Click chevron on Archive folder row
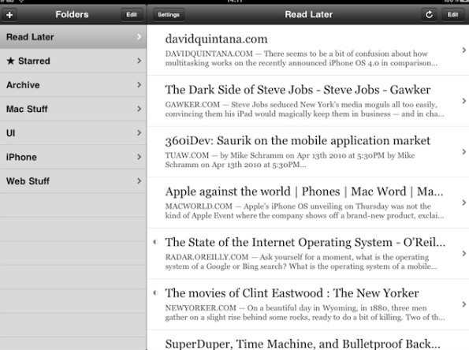The image size is (469, 350). [139, 84]
